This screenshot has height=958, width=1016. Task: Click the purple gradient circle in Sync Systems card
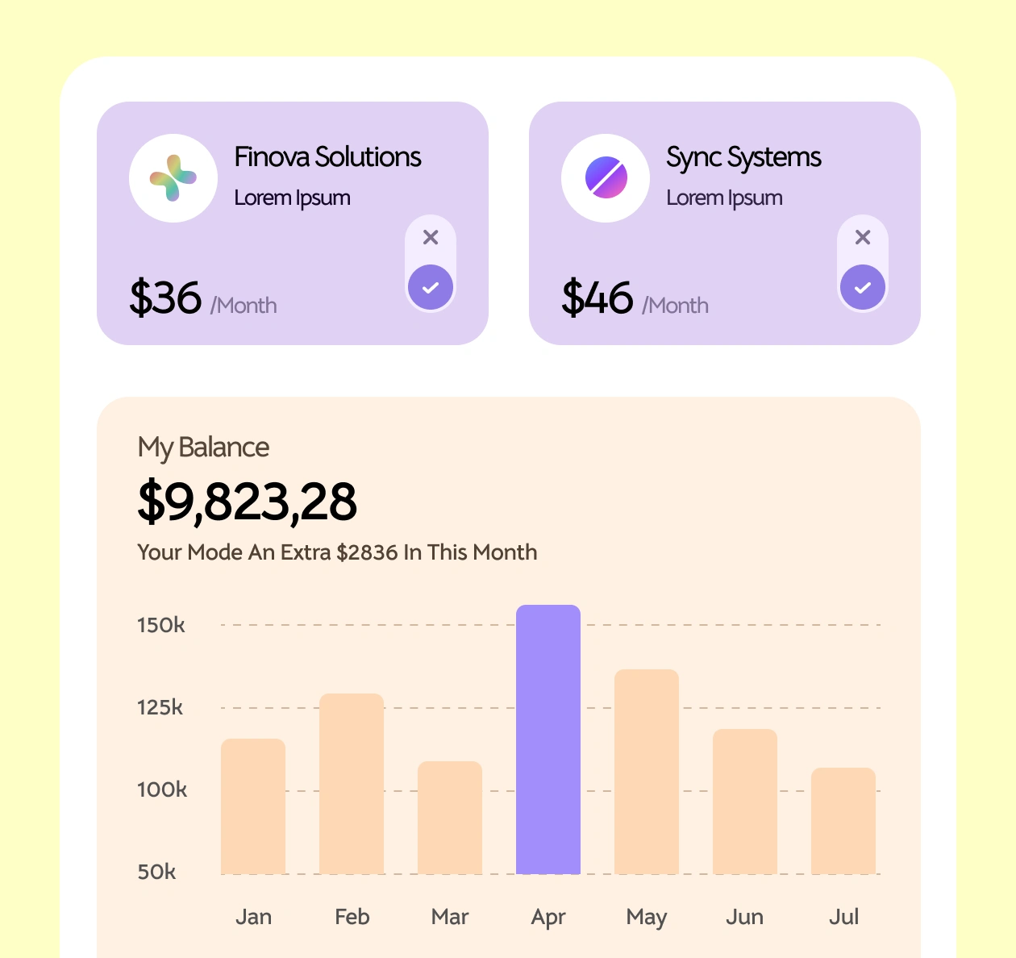click(606, 177)
